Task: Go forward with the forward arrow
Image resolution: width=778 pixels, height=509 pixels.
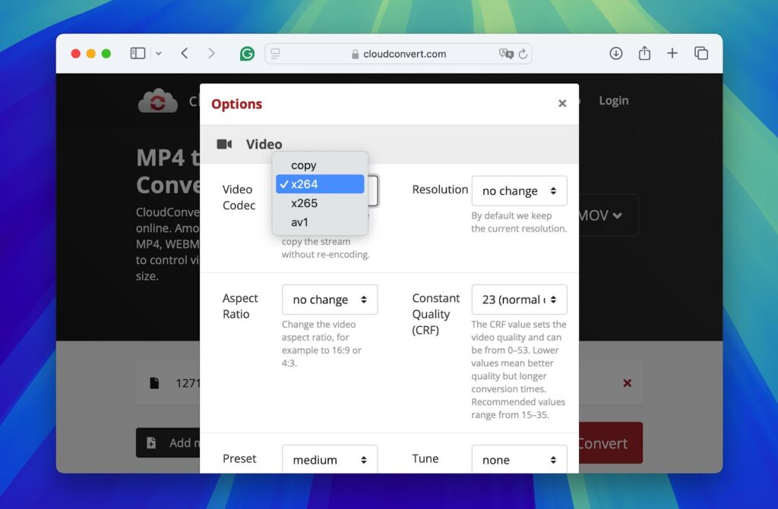Action: click(x=211, y=53)
